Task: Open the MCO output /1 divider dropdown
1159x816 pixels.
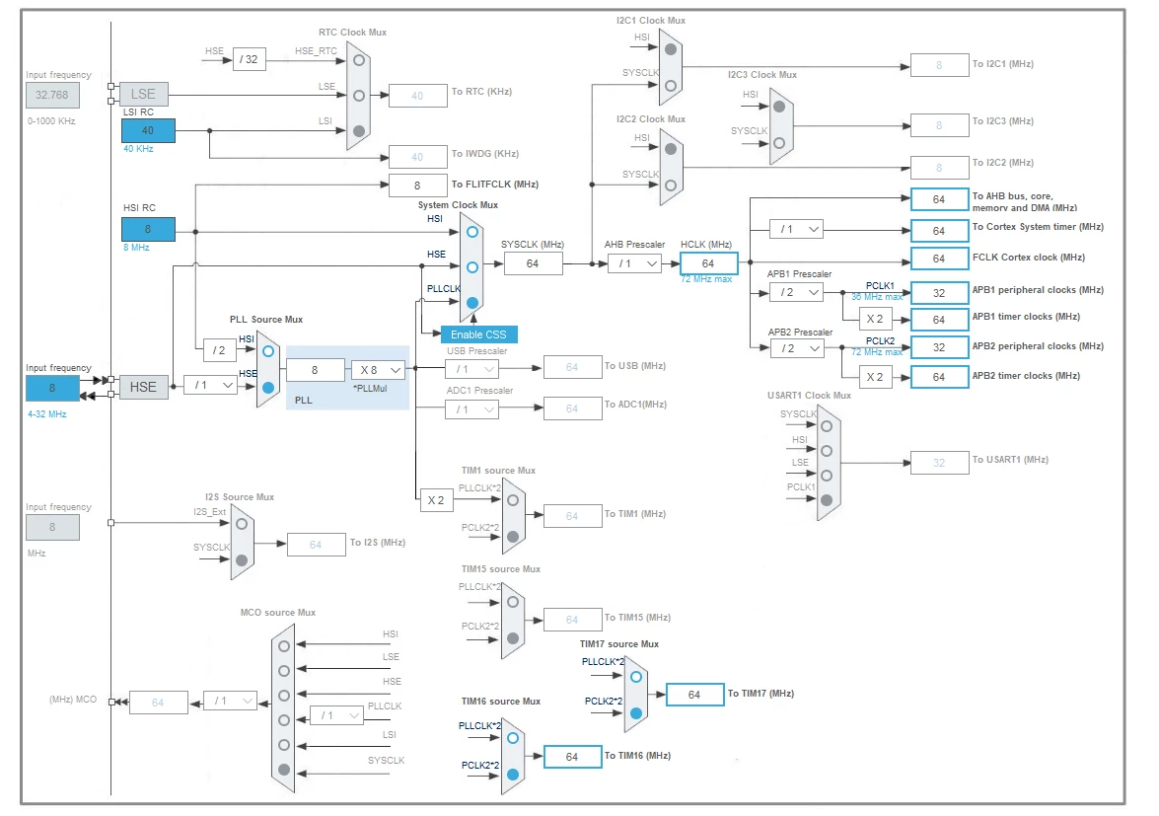Action: point(230,701)
